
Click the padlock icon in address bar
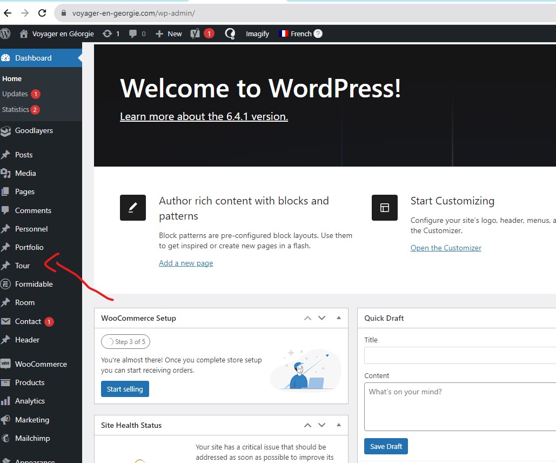(x=64, y=13)
